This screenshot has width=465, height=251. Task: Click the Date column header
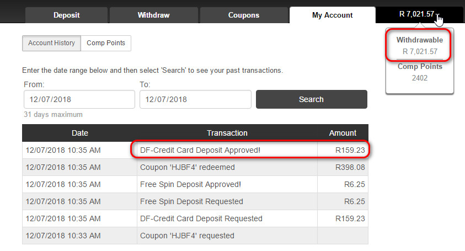80,133
